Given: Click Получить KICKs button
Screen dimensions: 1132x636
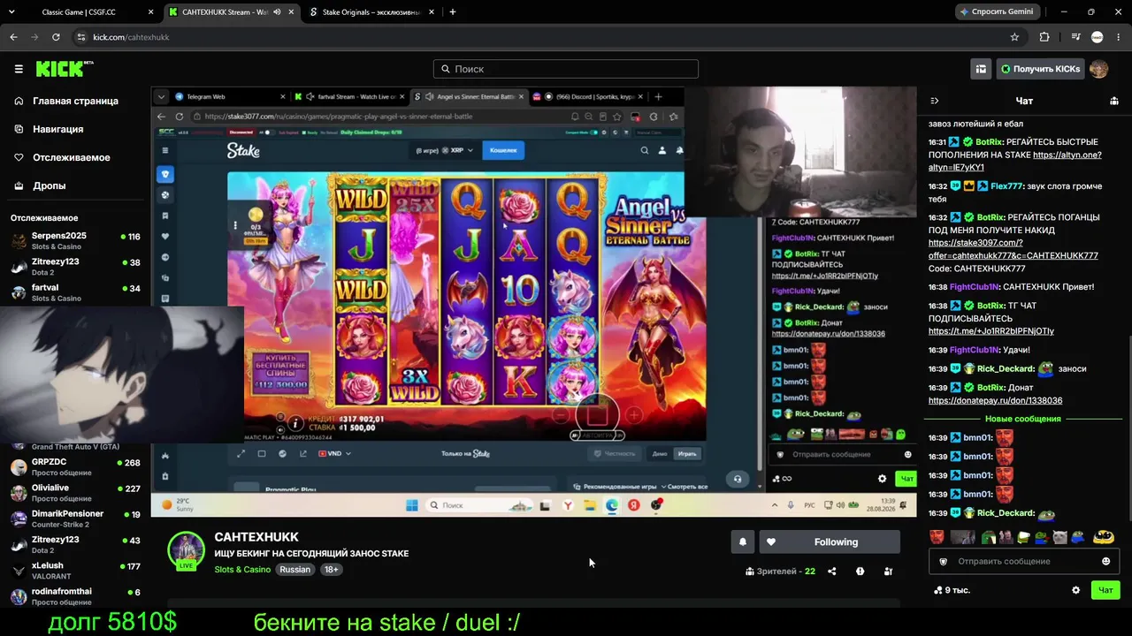Looking at the screenshot, I should (x=1040, y=69).
